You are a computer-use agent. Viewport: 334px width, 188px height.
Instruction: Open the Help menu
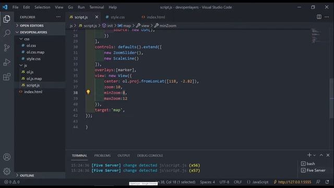(113, 7)
